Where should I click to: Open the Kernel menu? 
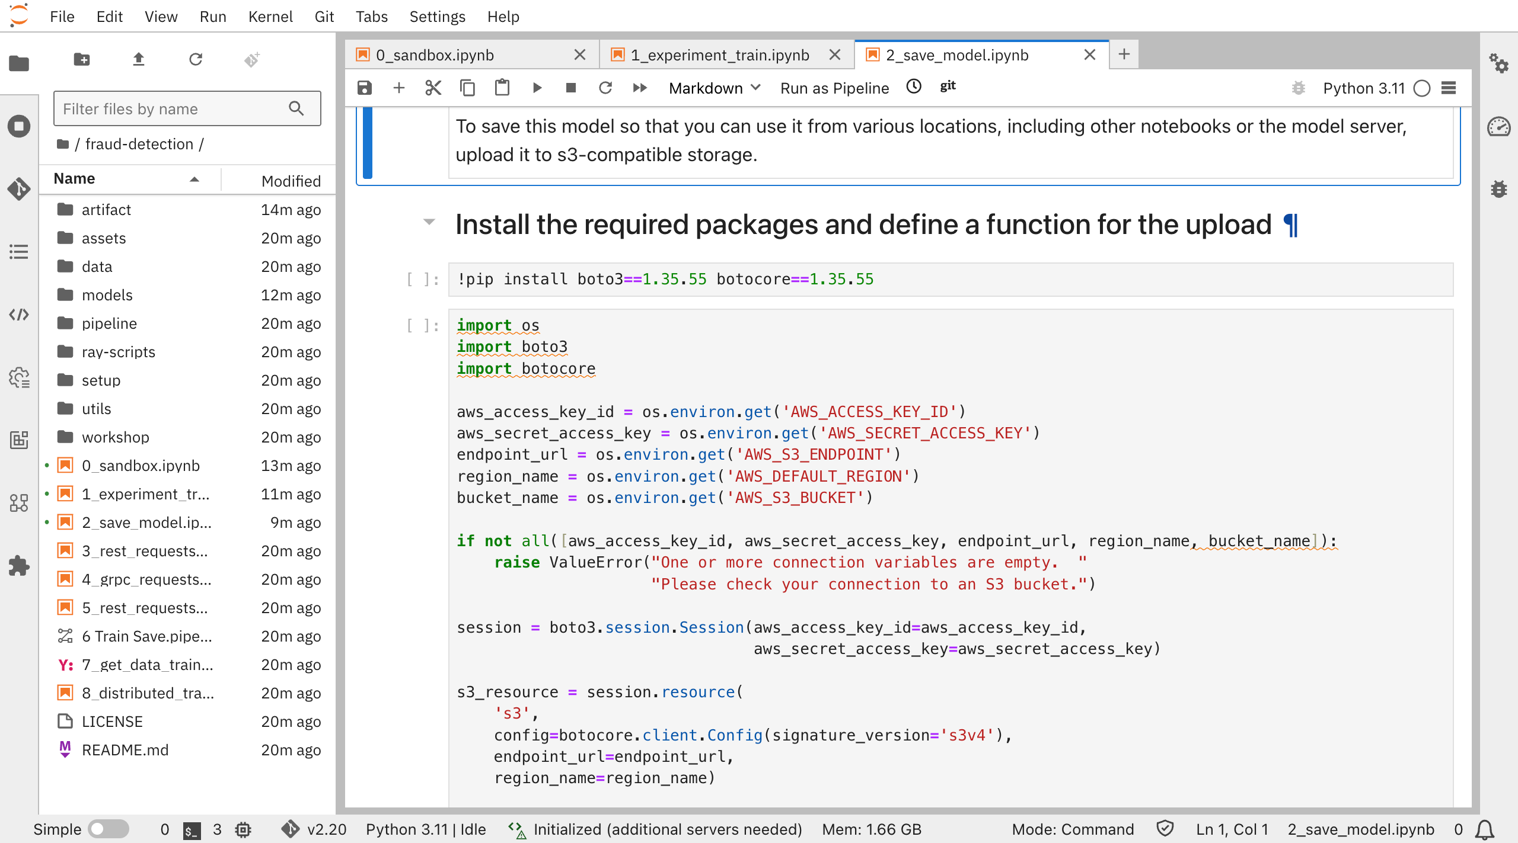tap(270, 16)
